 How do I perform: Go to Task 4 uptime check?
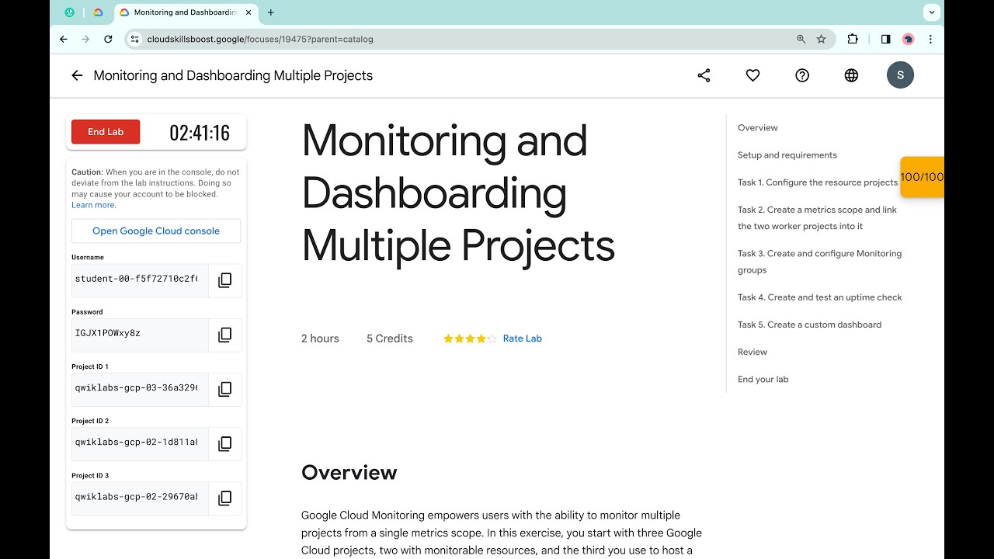pyautogui.click(x=820, y=297)
